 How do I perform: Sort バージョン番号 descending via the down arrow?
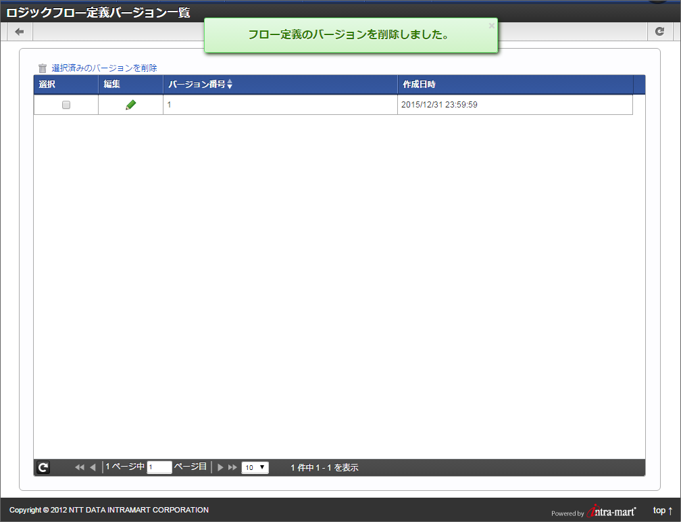click(230, 87)
